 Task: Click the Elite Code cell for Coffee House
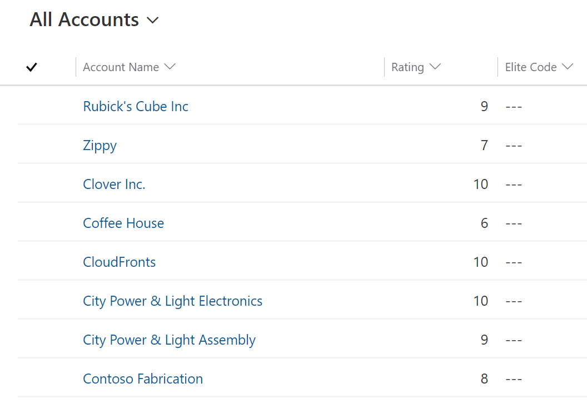514,223
